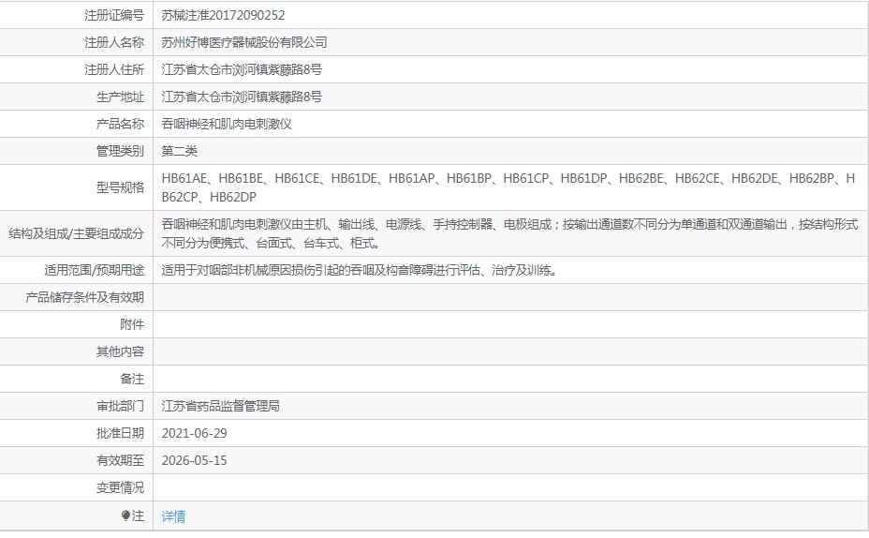Click the 注册人名称 label

pos(114,43)
